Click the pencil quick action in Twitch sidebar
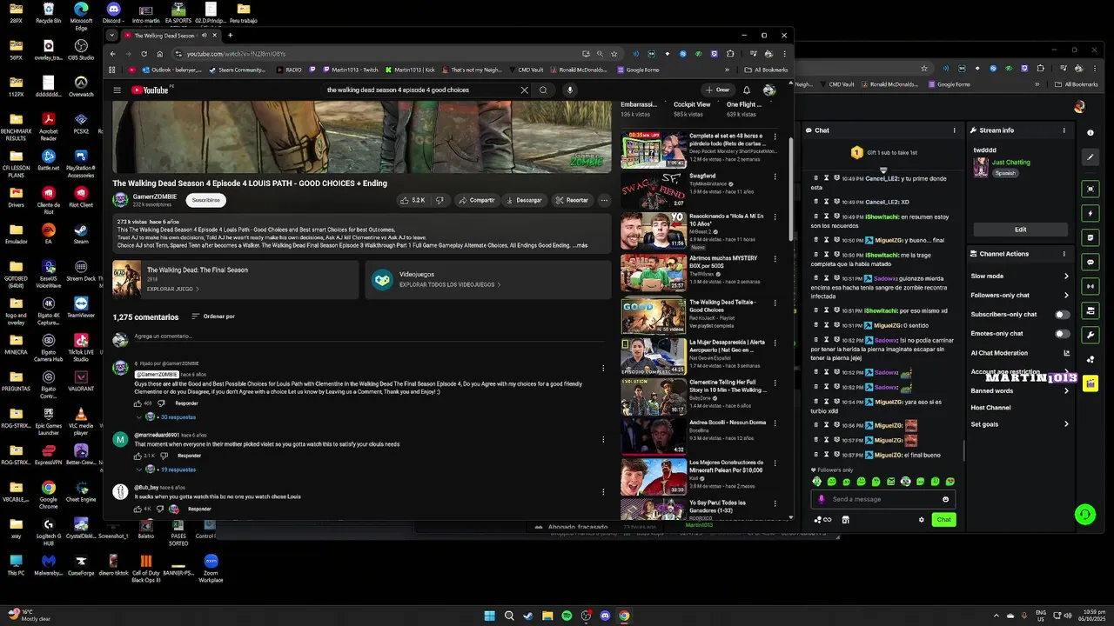1114x626 pixels. point(1091,157)
